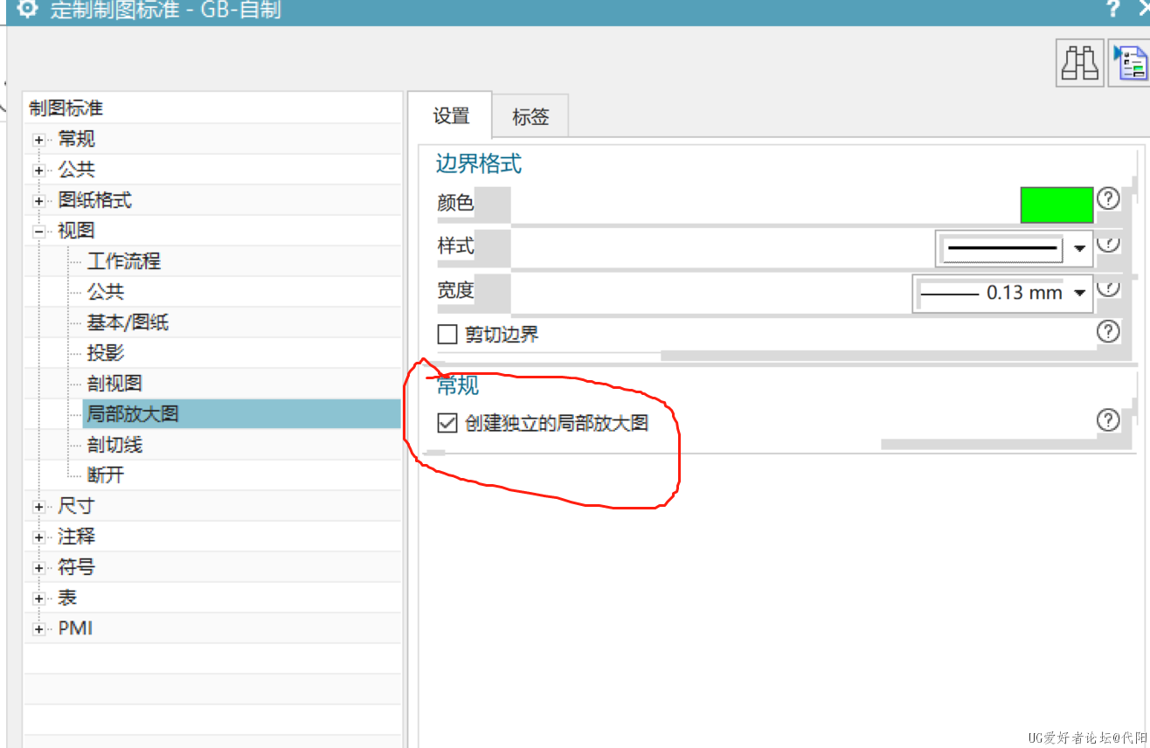
Task: Expand the 公共 top-level tree node
Action: tap(38, 170)
